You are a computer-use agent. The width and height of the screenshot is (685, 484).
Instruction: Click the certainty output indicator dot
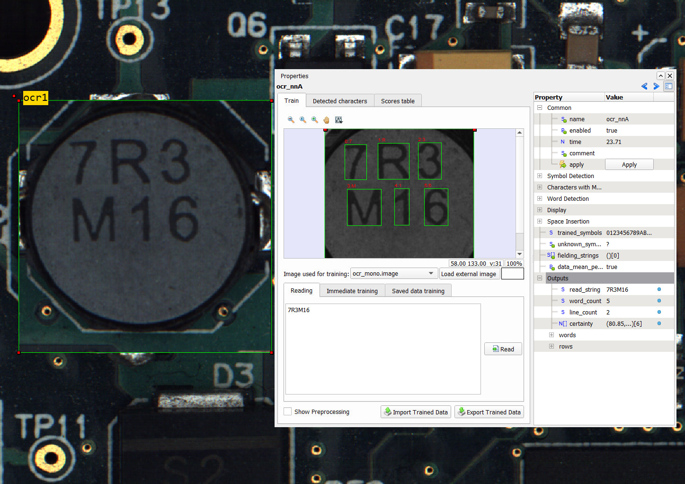coord(659,323)
